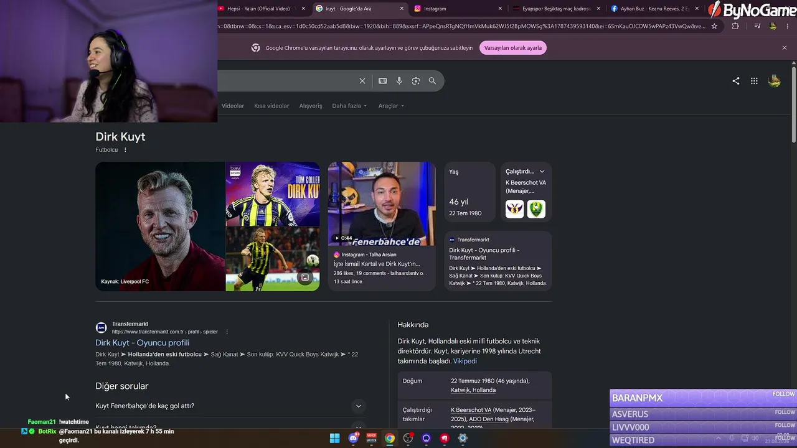This screenshot has height=448, width=797.
Task: Follow the Katwijk, Hollanda birthplace link
Action: coord(473,390)
